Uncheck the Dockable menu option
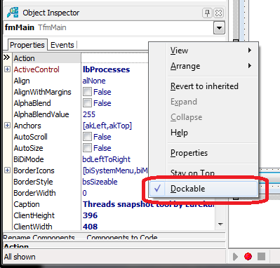The width and height of the screenshot is (280, 268). [x=204, y=189]
